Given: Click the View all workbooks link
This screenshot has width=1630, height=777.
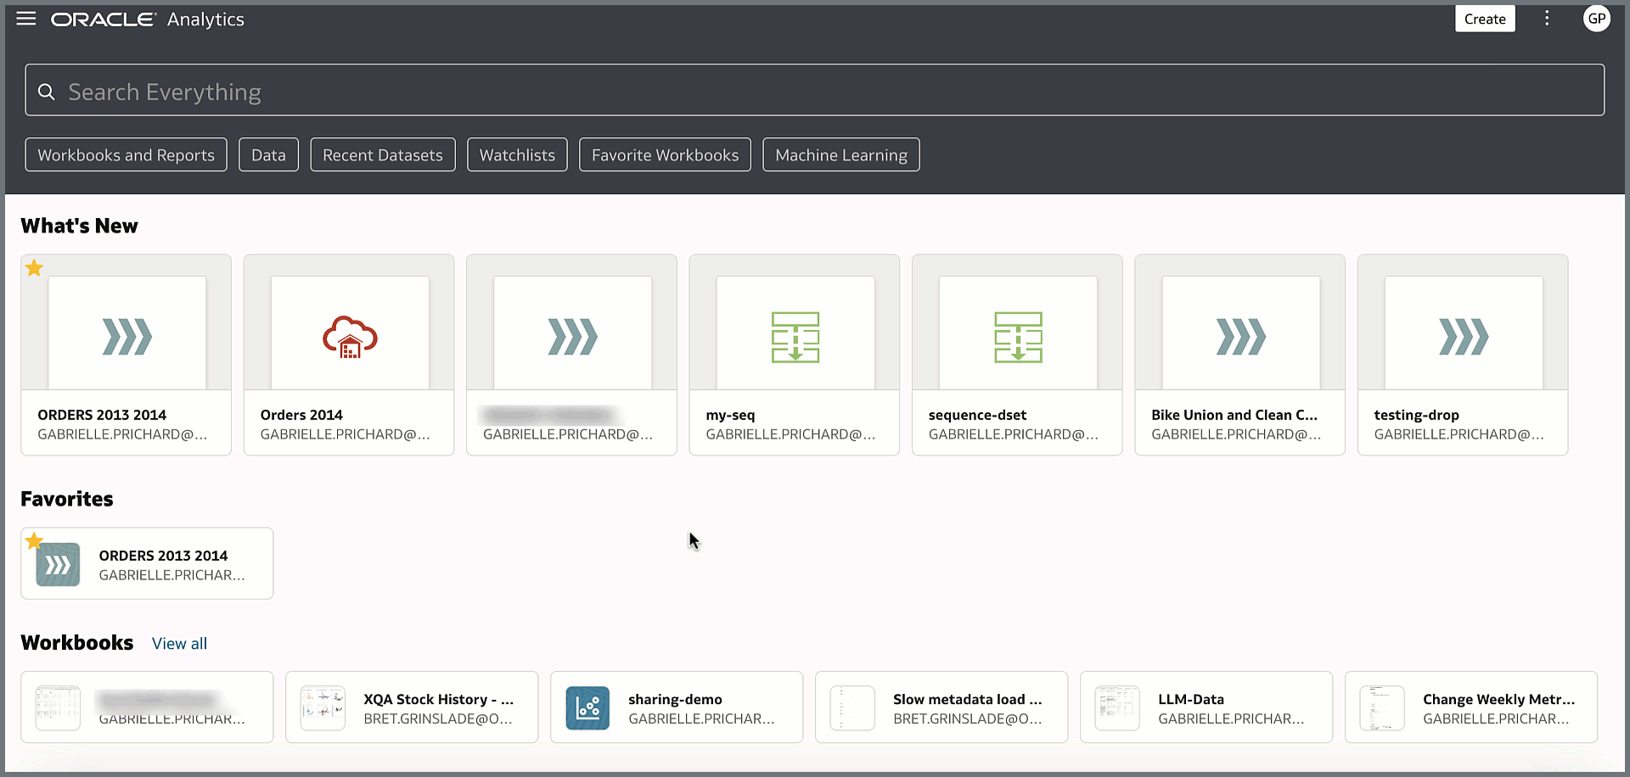Looking at the screenshot, I should (179, 643).
